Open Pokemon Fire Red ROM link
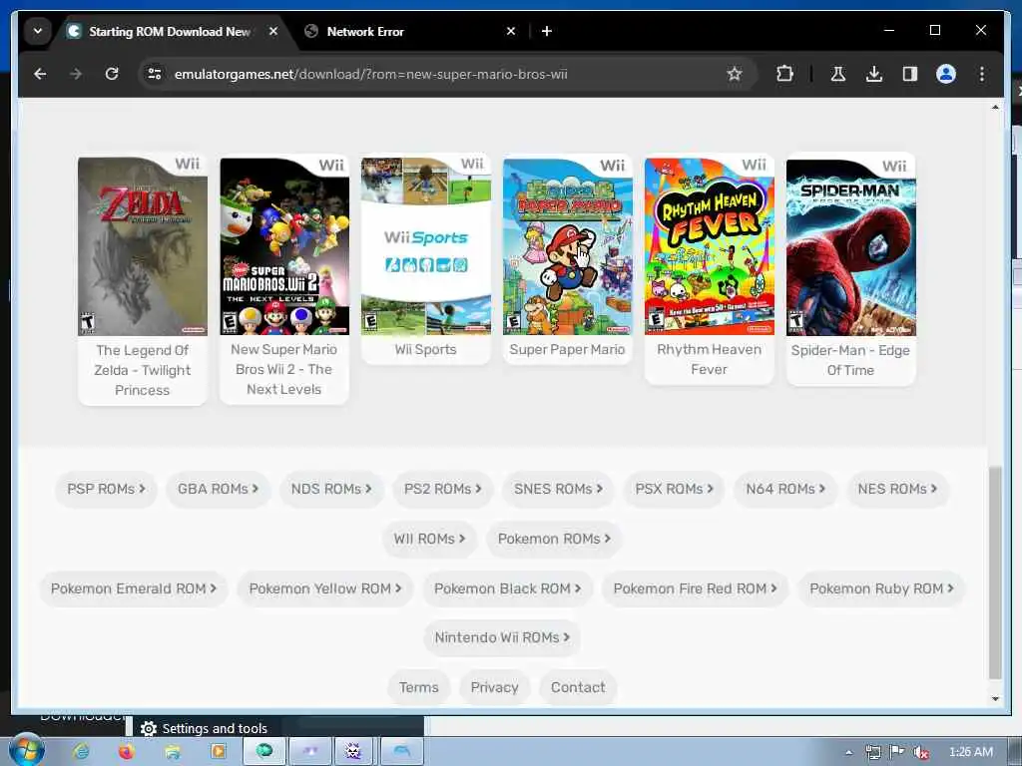This screenshot has height=766, width=1022. (x=695, y=588)
